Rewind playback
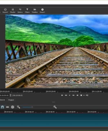The height and width of the screenshot is (131, 108). [66, 95]
